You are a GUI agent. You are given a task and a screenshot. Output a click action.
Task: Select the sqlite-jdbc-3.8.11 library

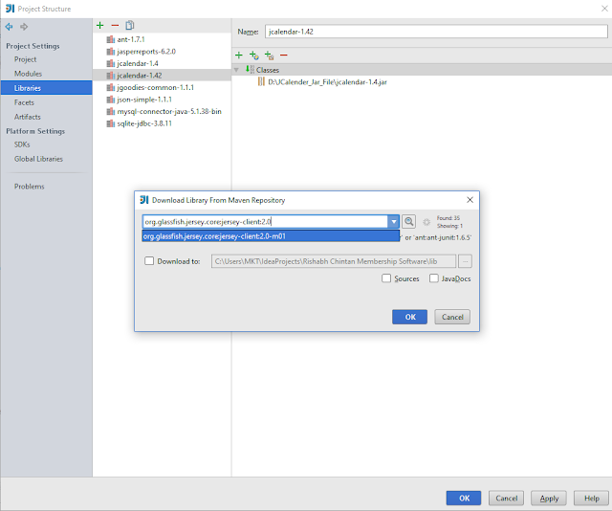162,123
